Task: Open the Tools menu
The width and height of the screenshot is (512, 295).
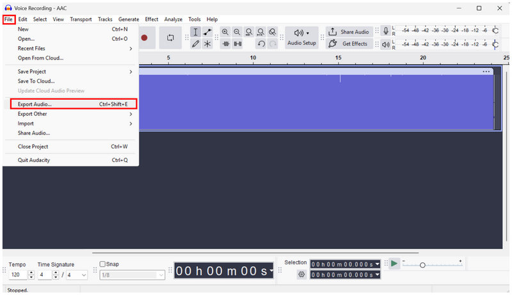Action: [x=195, y=19]
